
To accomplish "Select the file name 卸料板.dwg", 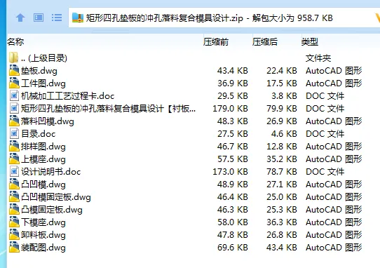I will pyautogui.click(x=43, y=235).
